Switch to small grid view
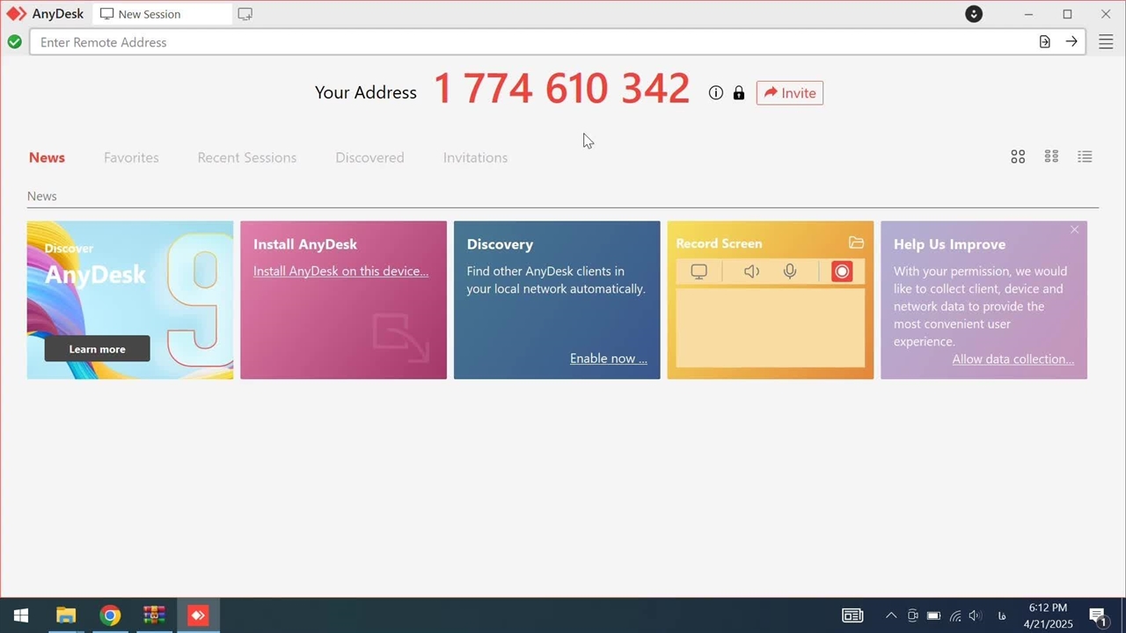The height and width of the screenshot is (633, 1126). (1051, 156)
